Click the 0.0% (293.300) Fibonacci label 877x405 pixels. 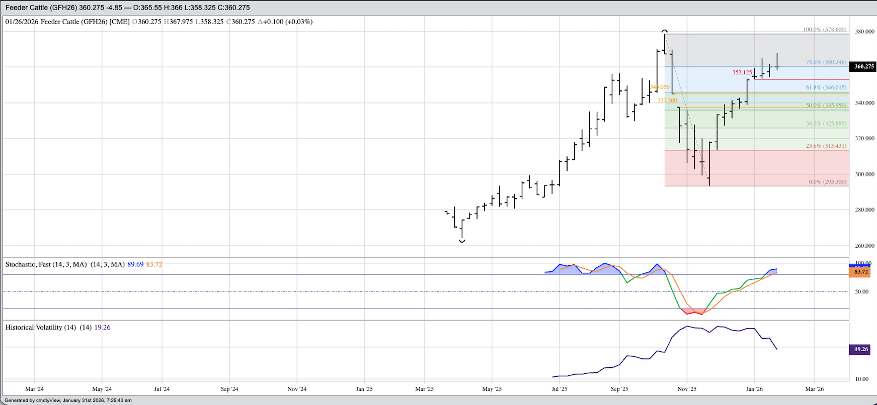827,182
